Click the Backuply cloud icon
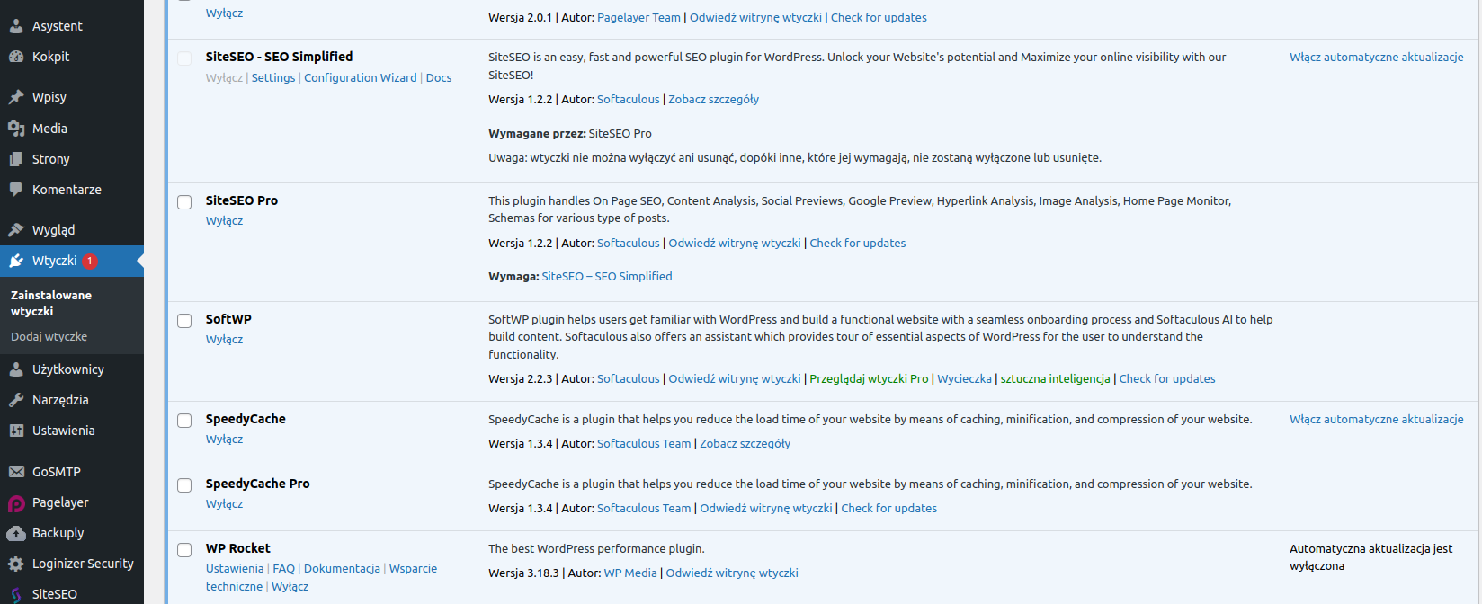Screen dimensions: 1482x604 (x=16, y=533)
